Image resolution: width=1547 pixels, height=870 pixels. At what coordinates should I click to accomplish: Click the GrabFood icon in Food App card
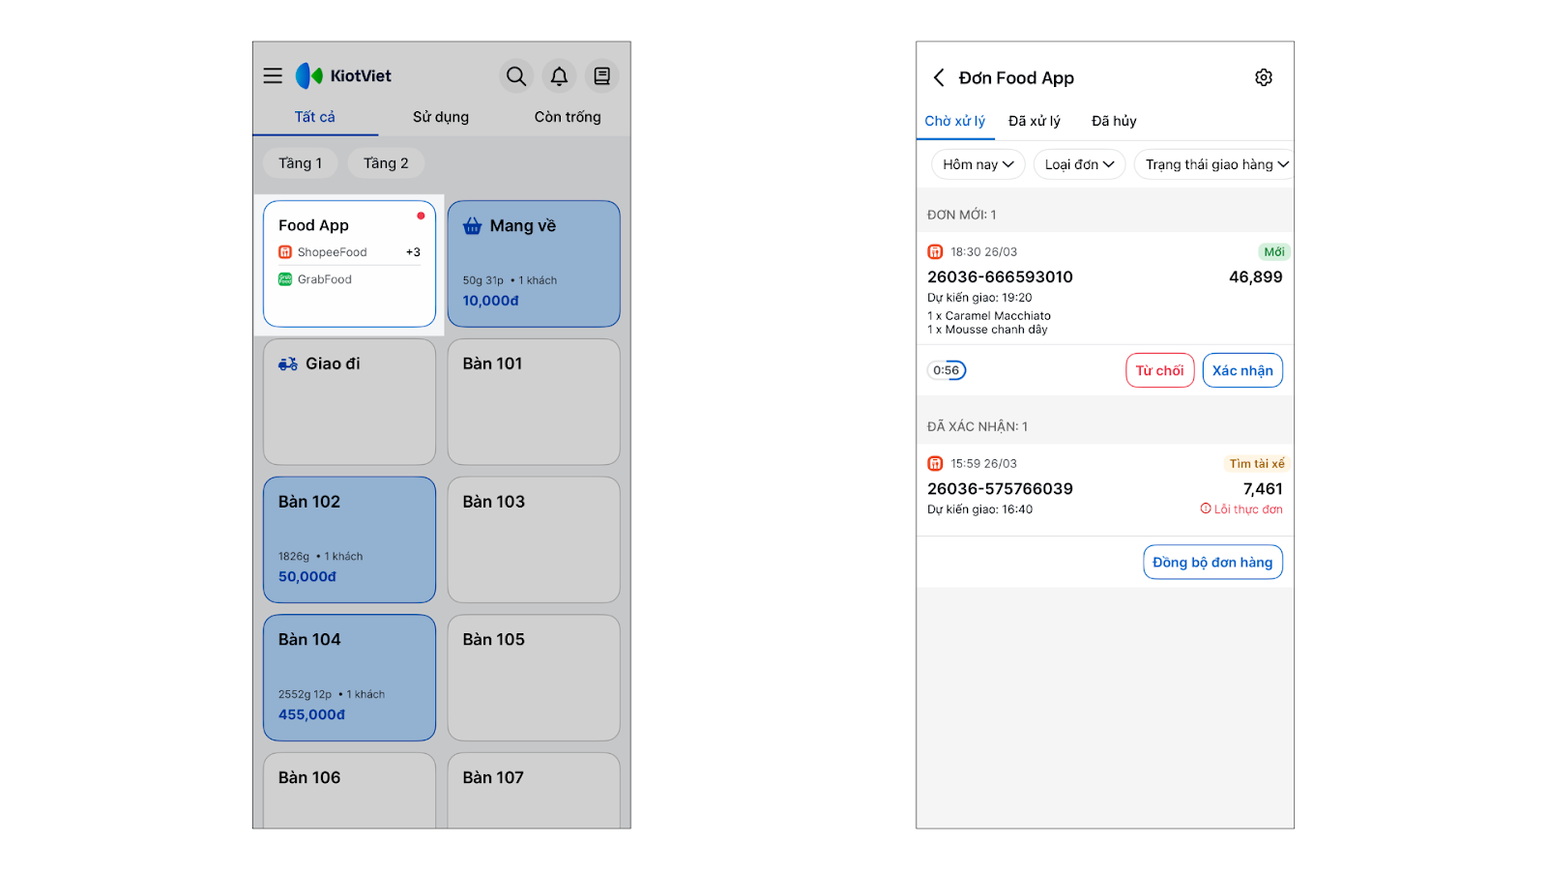pyautogui.click(x=285, y=279)
